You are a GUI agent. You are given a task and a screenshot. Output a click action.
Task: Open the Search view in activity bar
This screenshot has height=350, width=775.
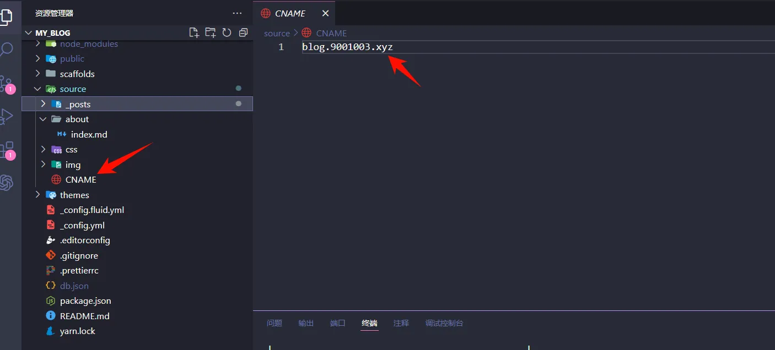coord(6,50)
